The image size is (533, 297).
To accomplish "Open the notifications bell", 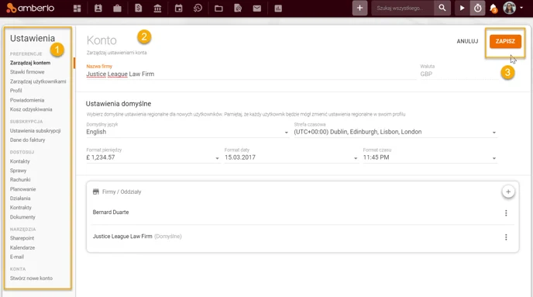I will tap(493, 9).
